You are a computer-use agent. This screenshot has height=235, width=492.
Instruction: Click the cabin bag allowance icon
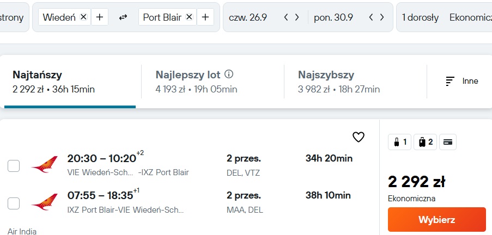click(x=399, y=143)
